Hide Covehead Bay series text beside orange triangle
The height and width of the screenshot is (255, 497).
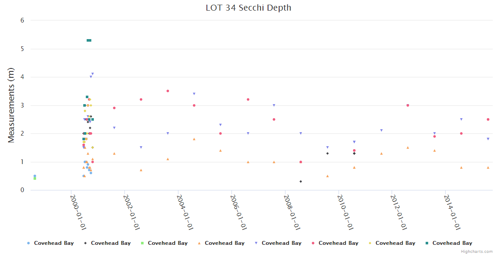(225, 243)
